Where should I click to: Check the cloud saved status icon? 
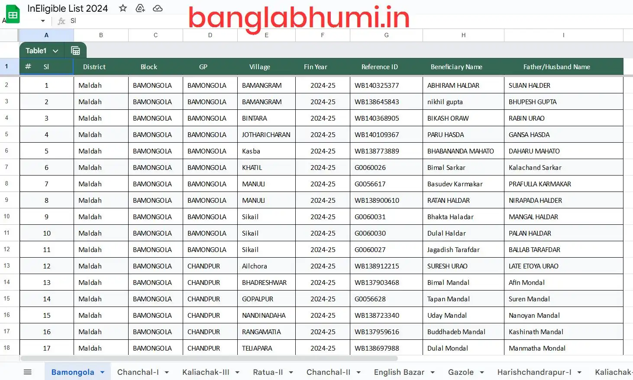[158, 8]
